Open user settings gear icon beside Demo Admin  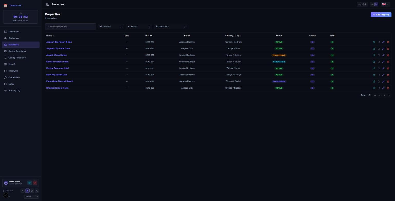(30, 183)
